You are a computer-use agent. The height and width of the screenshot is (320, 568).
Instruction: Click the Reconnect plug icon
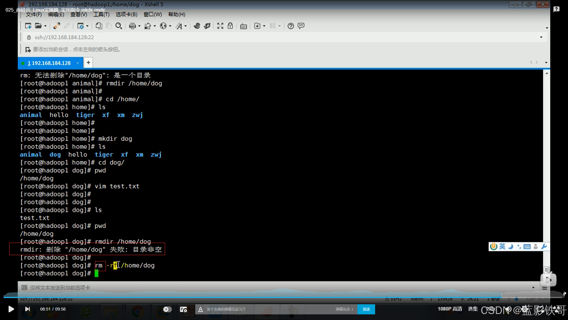click(57, 26)
